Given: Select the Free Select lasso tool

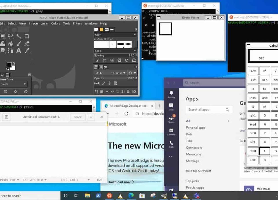Looking at the screenshot, I should [10, 37].
